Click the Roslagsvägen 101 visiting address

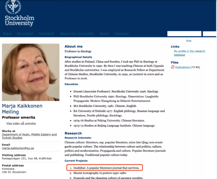[27, 158]
